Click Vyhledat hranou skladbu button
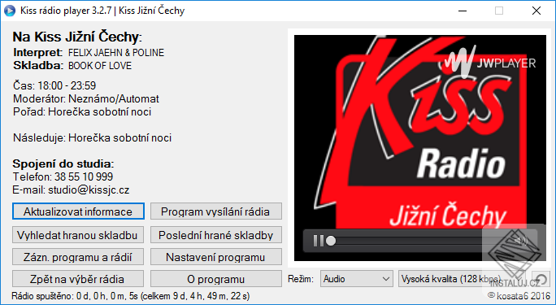556x305 pixels. coord(78,235)
